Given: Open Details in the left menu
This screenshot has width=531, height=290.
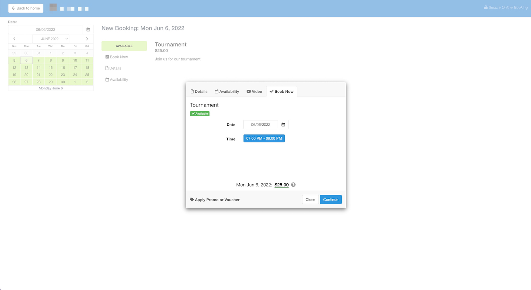Looking at the screenshot, I should [x=113, y=68].
